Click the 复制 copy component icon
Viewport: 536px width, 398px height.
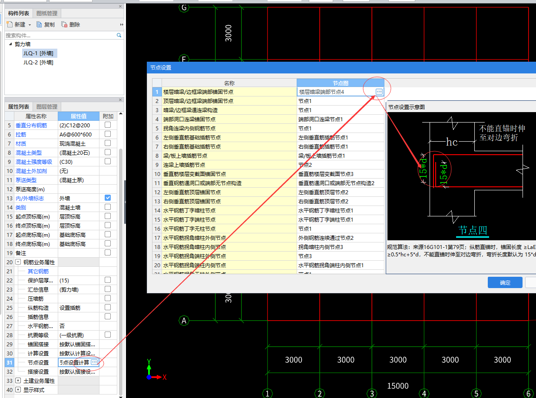pyautogui.click(x=40, y=24)
